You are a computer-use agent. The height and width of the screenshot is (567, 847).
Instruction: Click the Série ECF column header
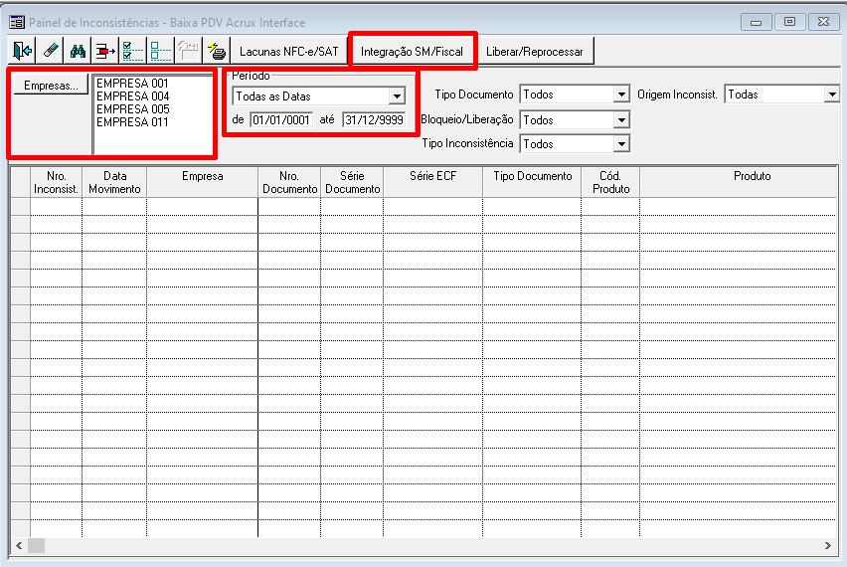433,182
